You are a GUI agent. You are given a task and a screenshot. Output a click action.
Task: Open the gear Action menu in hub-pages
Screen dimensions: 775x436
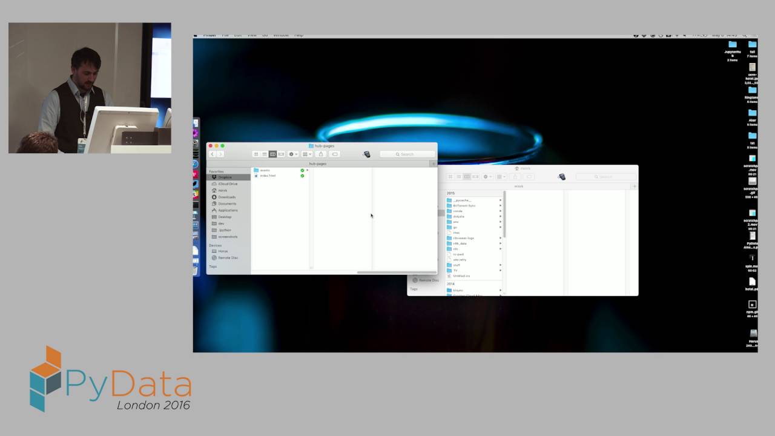click(293, 154)
